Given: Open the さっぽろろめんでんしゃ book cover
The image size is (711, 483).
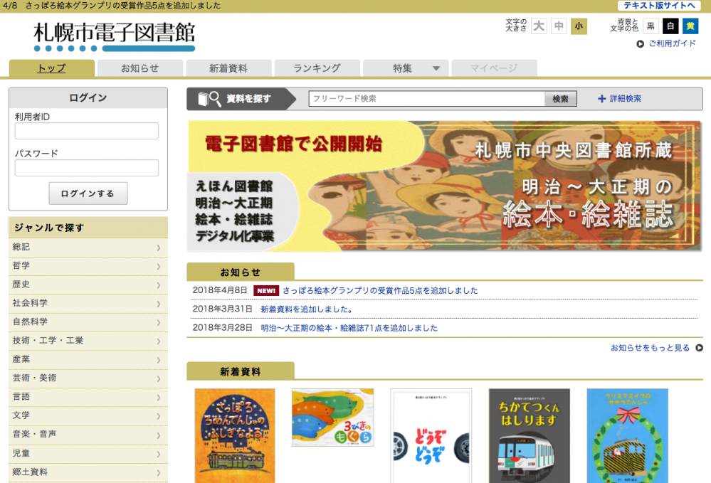Looking at the screenshot, I should click(235, 436).
